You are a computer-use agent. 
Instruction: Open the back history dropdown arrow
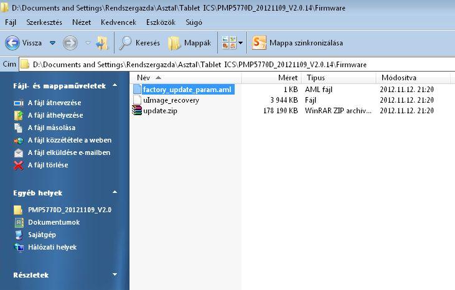[52, 43]
